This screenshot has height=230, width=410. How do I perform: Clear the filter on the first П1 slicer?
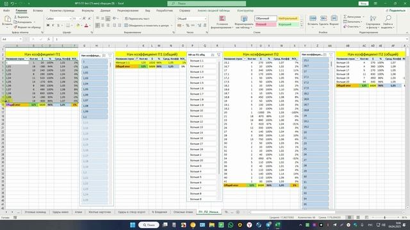click(110, 56)
